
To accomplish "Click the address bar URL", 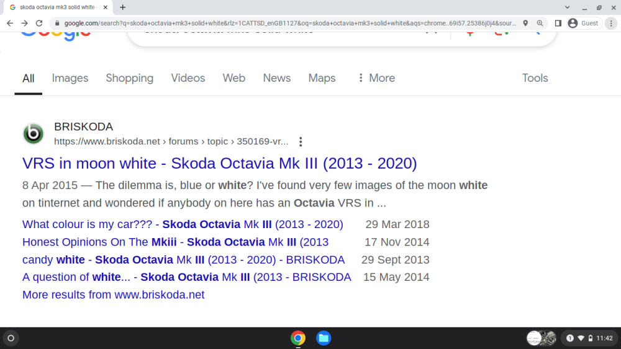I will click(290, 24).
